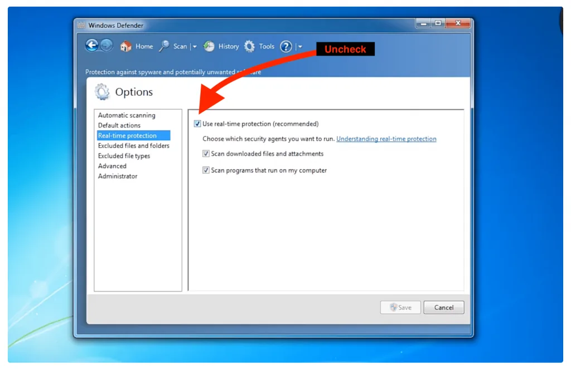The height and width of the screenshot is (369, 571).
Task: Click the Windows Defender title bar icon
Action: (81, 26)
